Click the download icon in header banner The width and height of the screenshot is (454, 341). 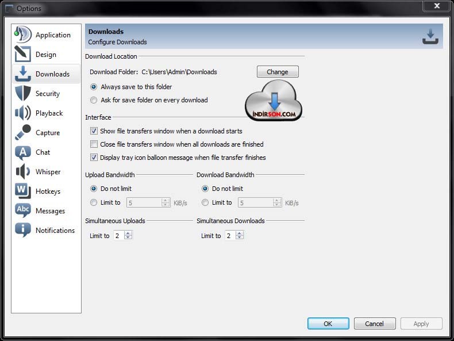tap(430, 36)
